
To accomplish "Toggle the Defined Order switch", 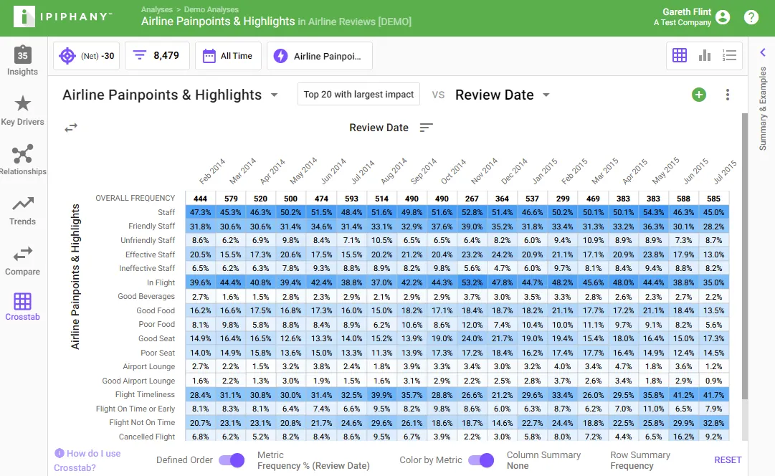I will coord(232,460).
